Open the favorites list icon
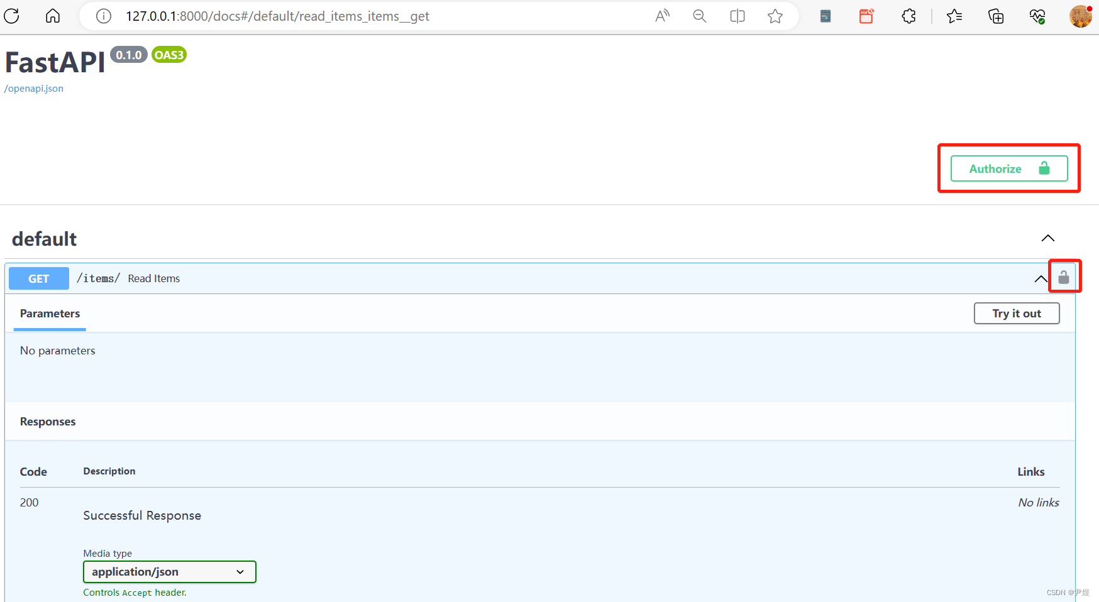The height and width of the screenshot is (602, 1099). [954, 16]
